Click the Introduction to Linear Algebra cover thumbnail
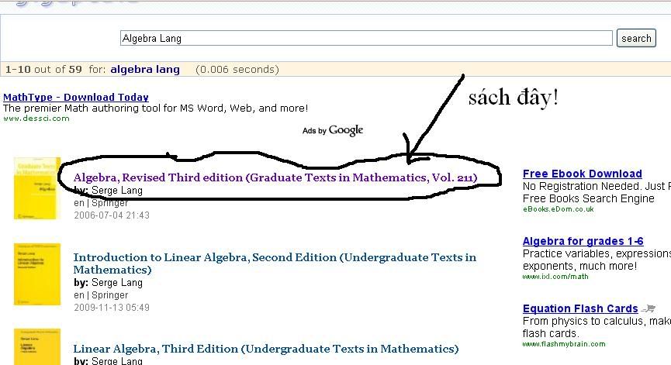This screenshot has height=365, width=671. point(37,274)
